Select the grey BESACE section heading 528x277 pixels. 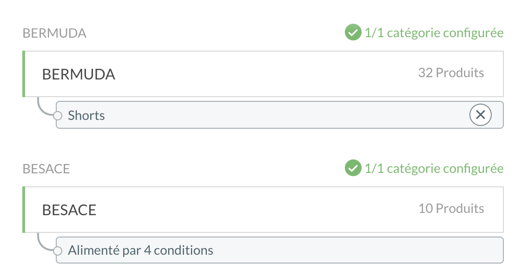pos(46,169)
